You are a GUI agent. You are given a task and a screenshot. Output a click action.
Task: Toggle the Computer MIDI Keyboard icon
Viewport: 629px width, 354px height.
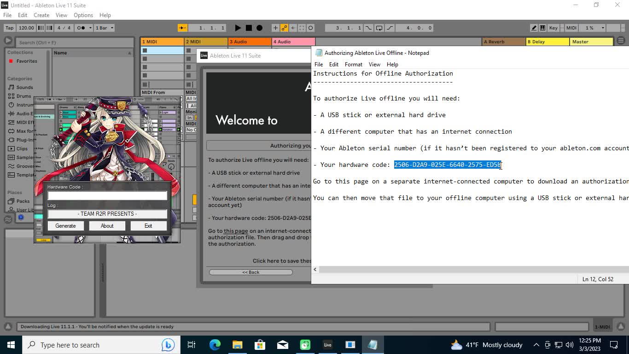tap(543, 28)
